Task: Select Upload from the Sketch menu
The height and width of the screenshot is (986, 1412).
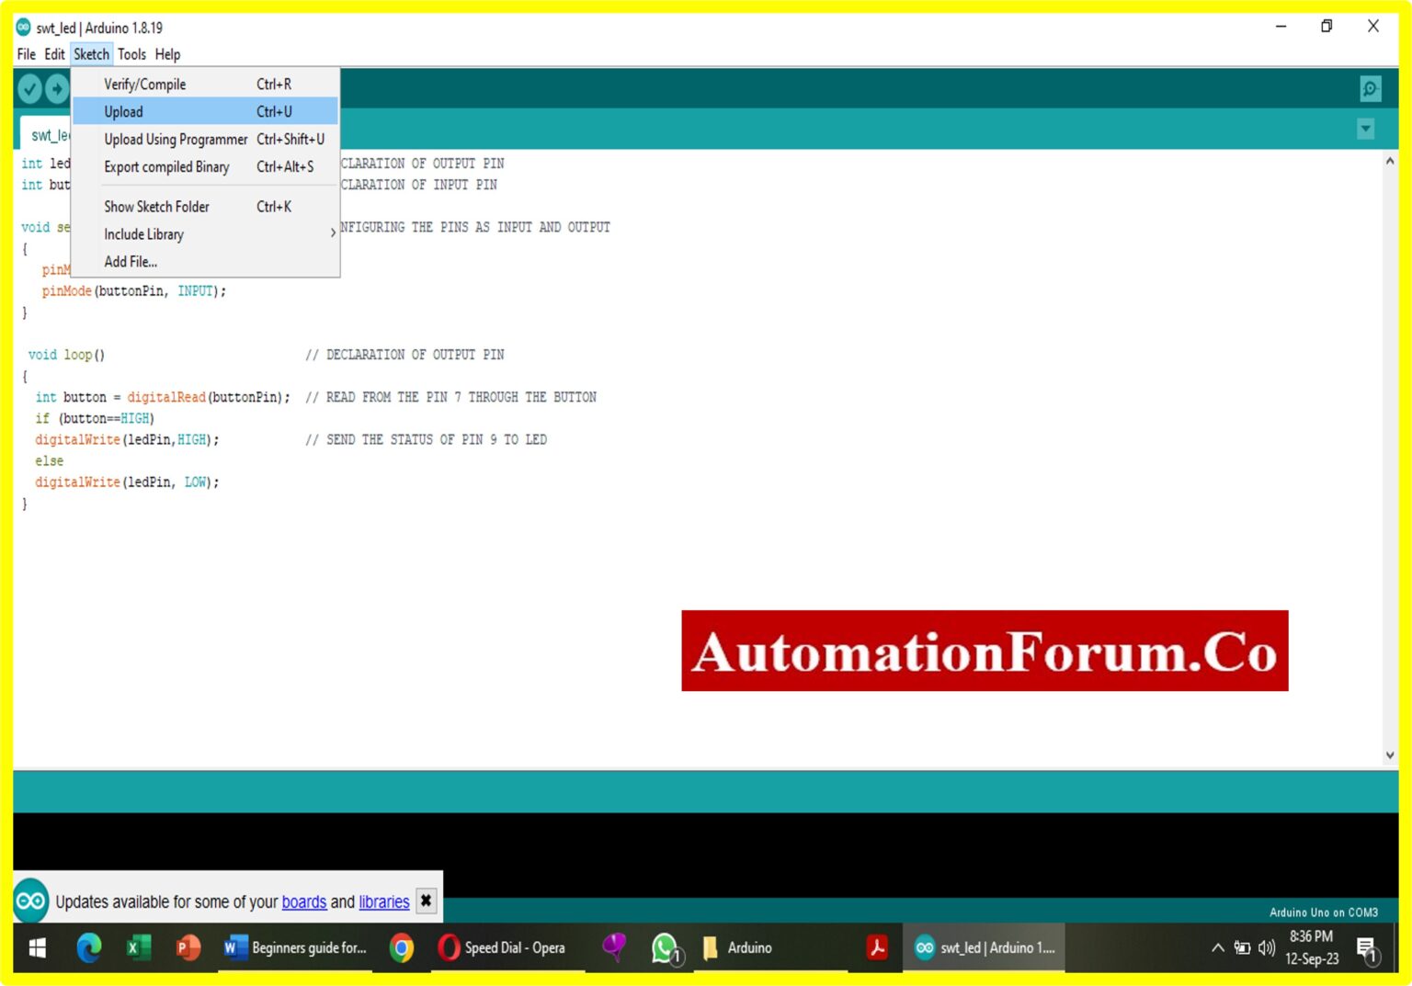Action: coord(124,111)
